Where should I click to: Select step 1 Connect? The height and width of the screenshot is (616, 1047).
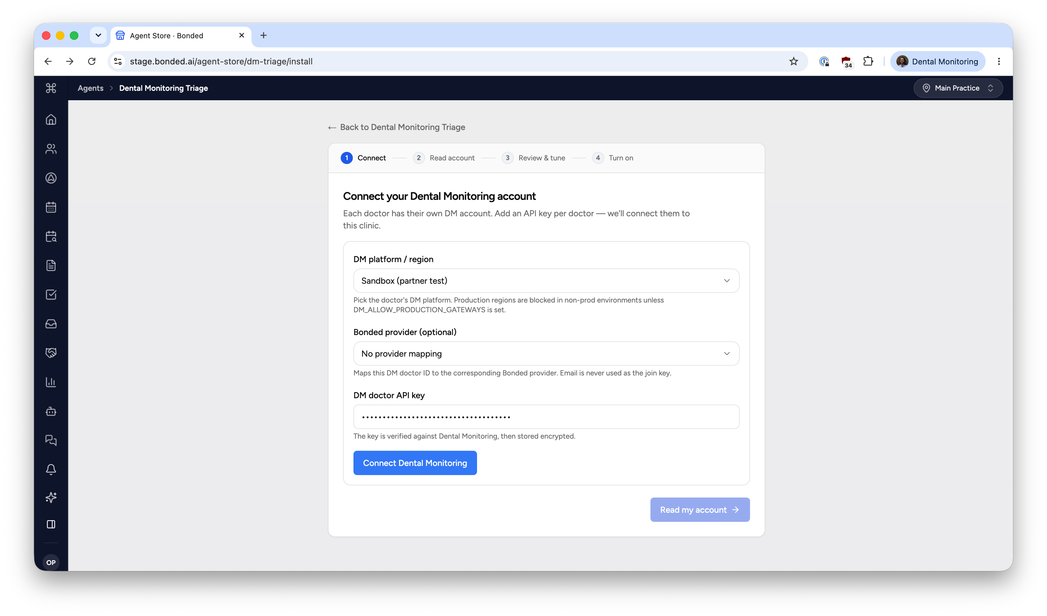pyautogui.click(x=363, y=158)
